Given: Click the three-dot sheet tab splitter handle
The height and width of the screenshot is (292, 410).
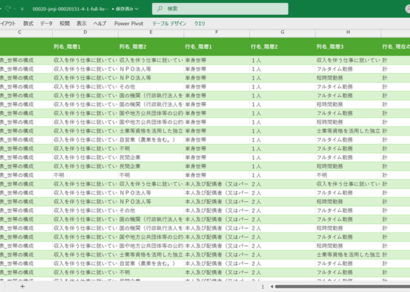Looking at the screenshot, I should point(263,287).
